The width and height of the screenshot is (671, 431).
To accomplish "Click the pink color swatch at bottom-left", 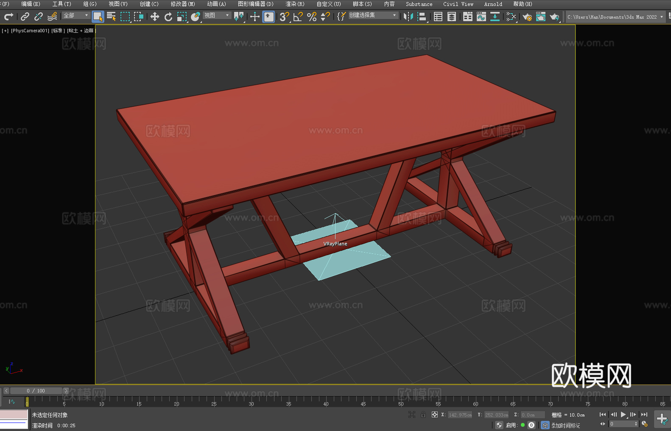I will coord(14,414).
